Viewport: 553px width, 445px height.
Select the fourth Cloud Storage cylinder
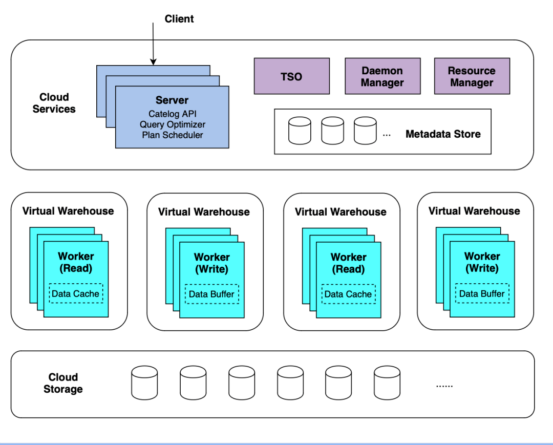290,383
